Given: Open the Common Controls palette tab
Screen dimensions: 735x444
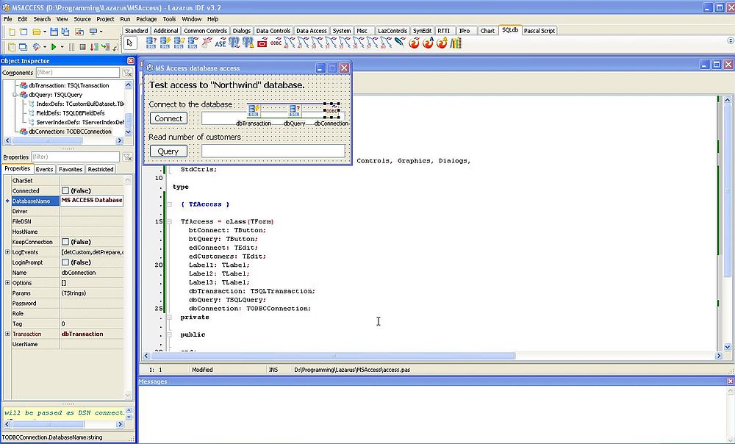Looking at the screenshot, I should click(205, 30).
